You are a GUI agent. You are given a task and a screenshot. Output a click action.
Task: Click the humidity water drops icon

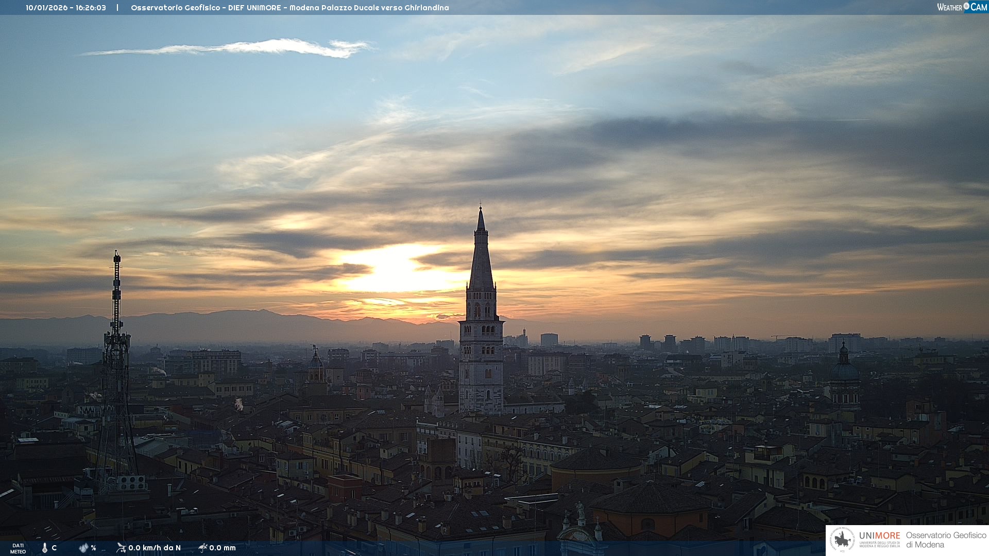coord(83,548)
